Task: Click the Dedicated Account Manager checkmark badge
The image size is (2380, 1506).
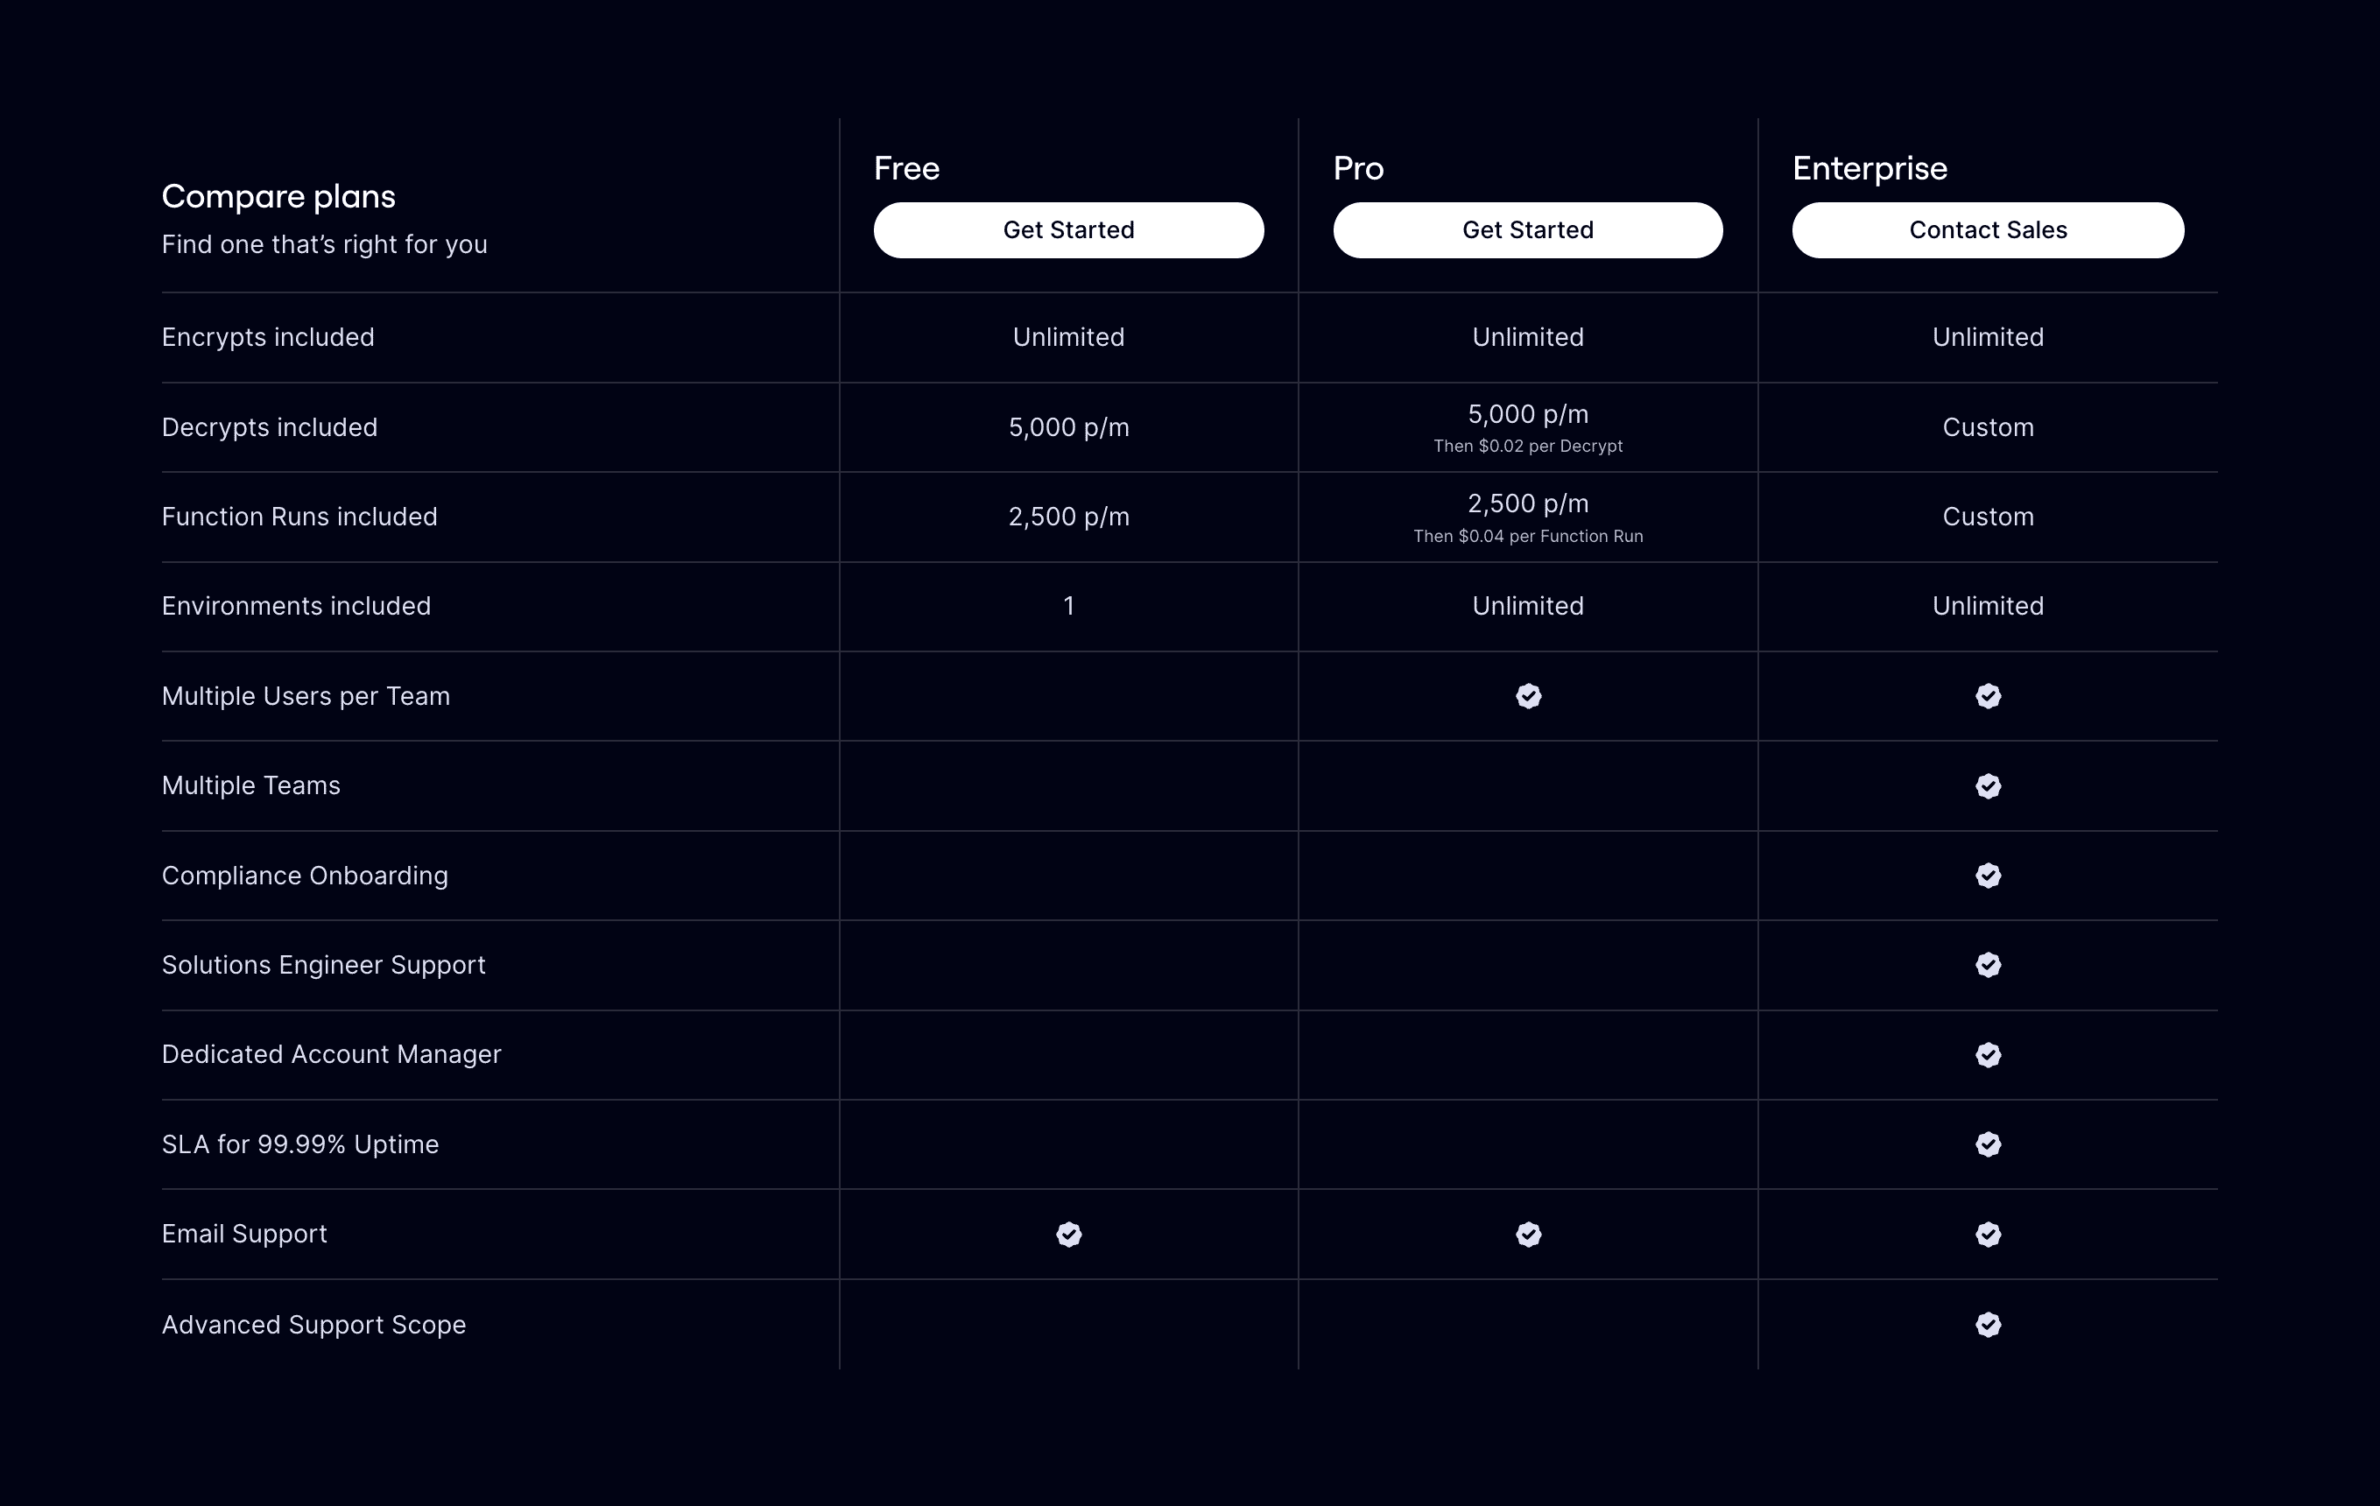Action: [x=1989, y=1054]
